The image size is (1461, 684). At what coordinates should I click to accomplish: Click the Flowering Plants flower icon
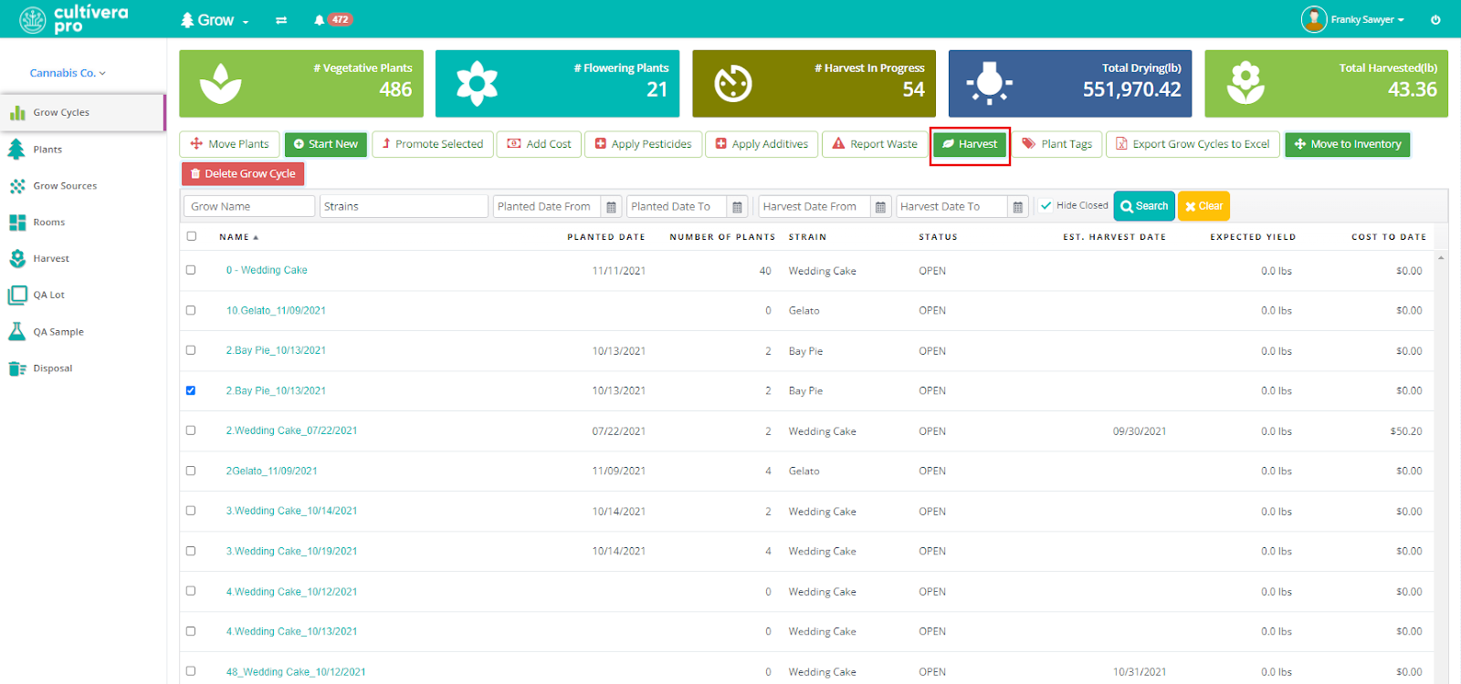click(477, 84)
